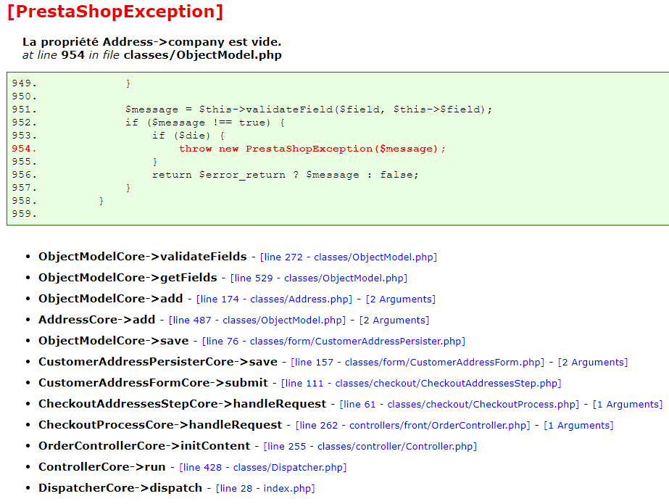669x504 pixels.
Task: Open link line 272 classes/ObjectModel.php
Action: pos(349,257)
